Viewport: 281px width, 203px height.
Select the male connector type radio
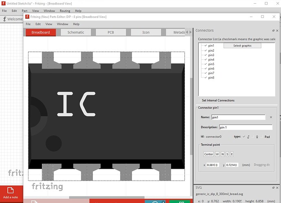(244, 137)
